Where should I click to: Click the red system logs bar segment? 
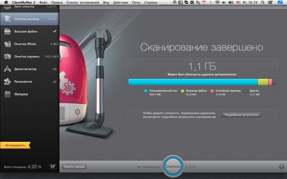(270, 82)
